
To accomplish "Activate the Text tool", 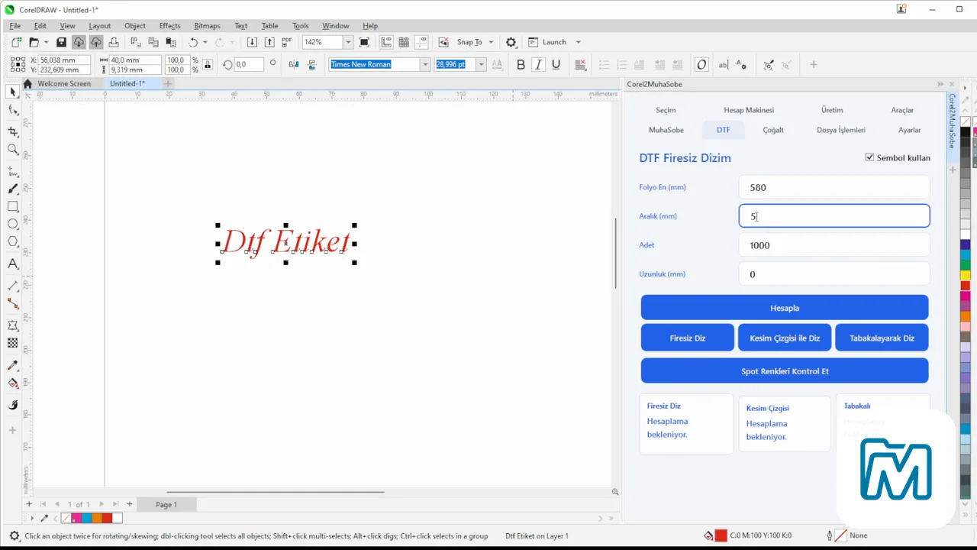I will pos(12,264).
